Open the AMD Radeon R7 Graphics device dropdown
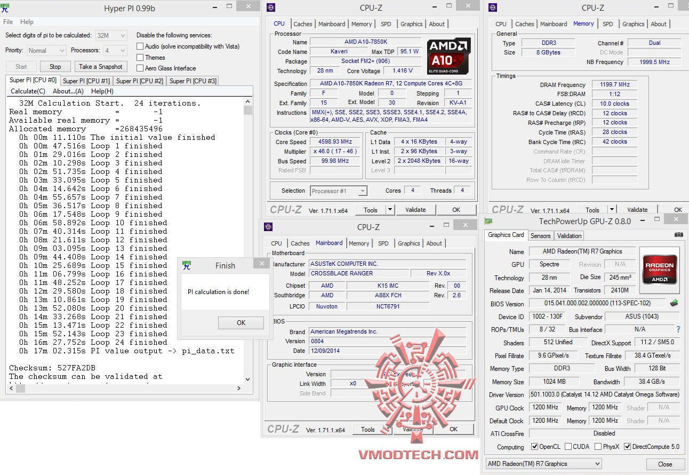The image size is (689, 475). point(543,464)
